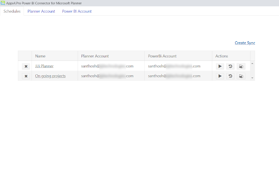Run sync for JiJi Planner
The height and width of the screenshot is (174, 279).
(x=220, y=66)
